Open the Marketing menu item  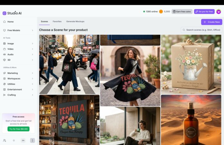coord(18,73)
